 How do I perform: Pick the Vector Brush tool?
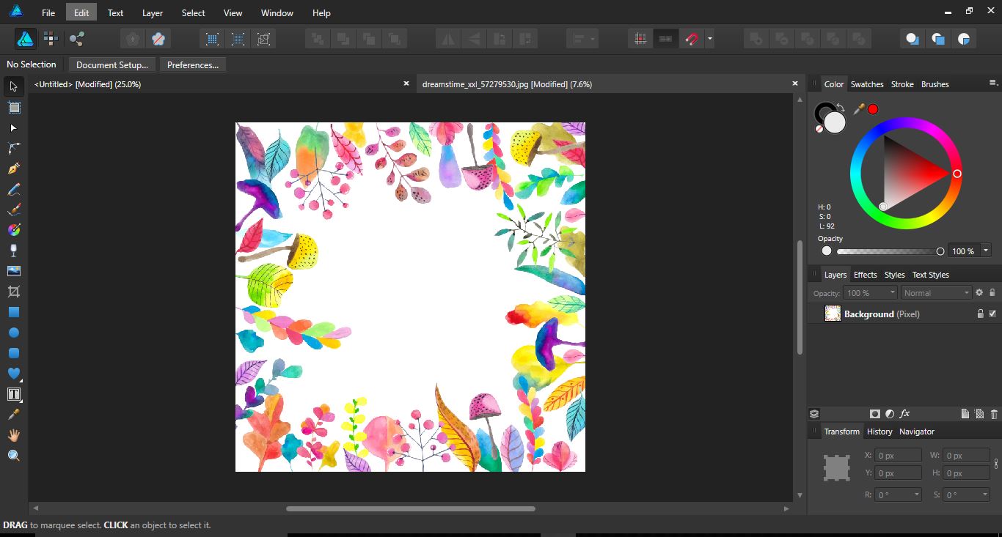click(x=13, y=209)
